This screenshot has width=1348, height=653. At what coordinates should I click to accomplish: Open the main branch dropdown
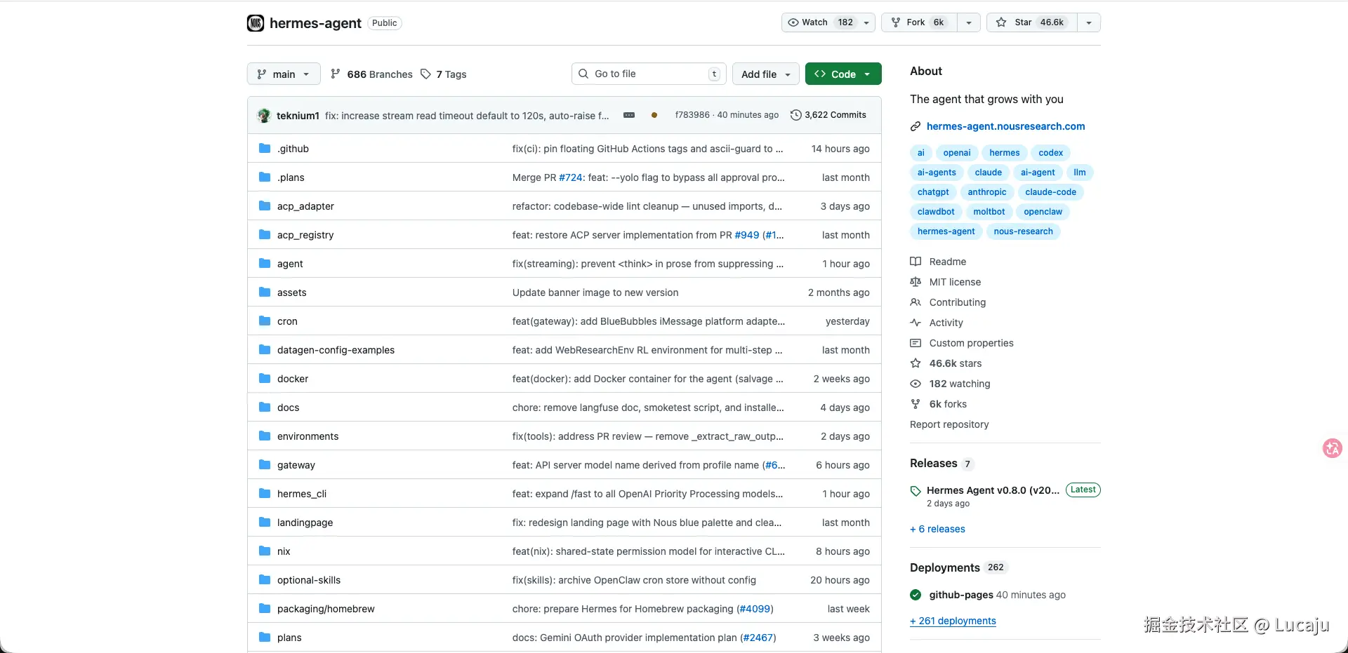tap(284, 74)
